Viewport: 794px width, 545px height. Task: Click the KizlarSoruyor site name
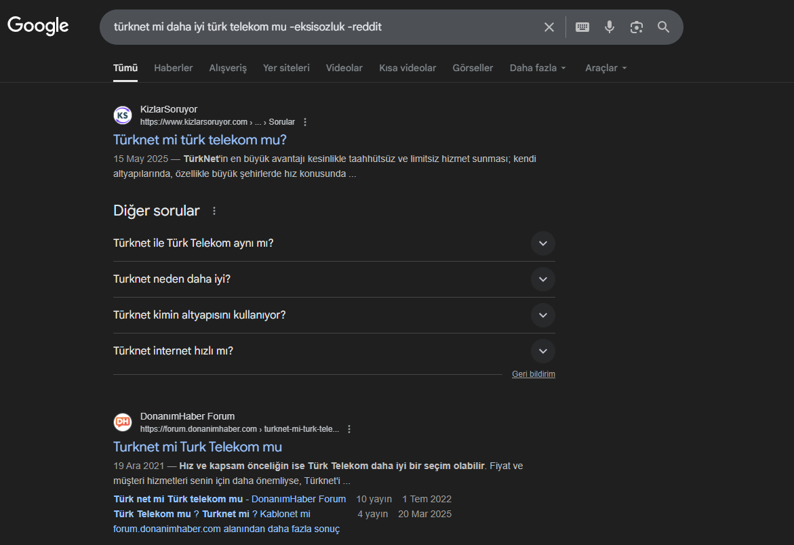[169, 109]
